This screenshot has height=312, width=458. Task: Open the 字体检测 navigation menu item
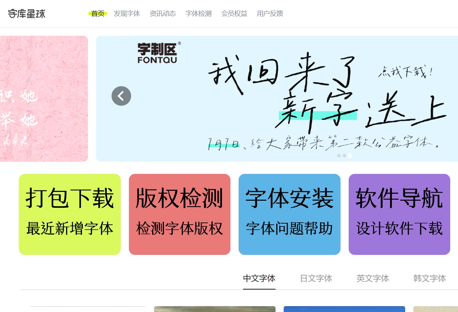click(x=198, y=14)
